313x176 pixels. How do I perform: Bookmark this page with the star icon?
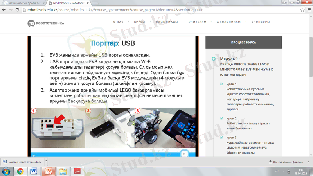[301, 9]
